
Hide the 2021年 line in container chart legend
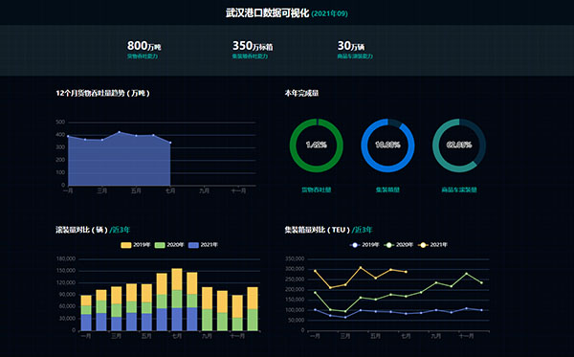click(x=432, y=245)
